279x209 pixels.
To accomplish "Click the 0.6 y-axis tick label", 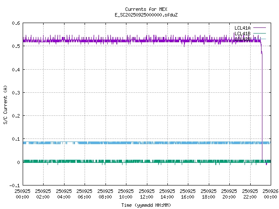I will [x=15, y=24].
